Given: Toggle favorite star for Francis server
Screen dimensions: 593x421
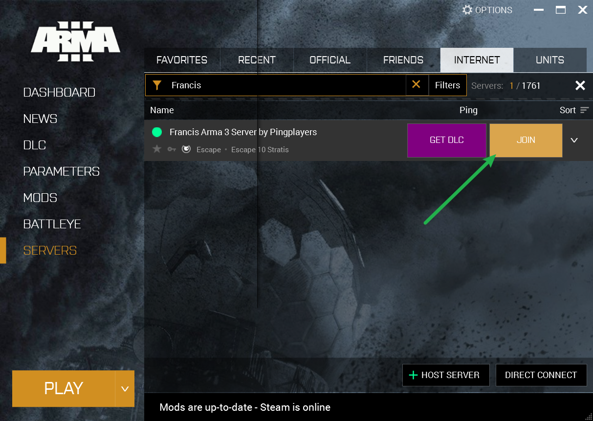Looking at the screenshot, I should (x=157, y=149).
